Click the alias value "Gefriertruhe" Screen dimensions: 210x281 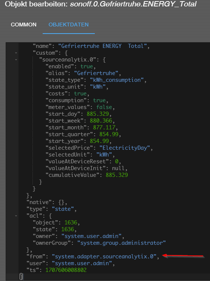(96, 73)
